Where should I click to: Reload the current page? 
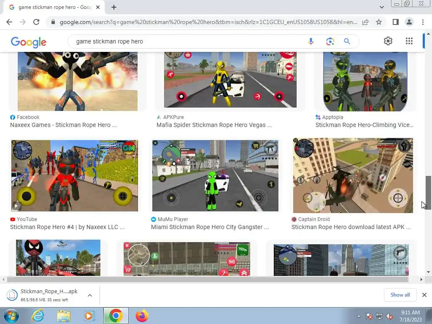pyautogui.click(x=36, y=22)
